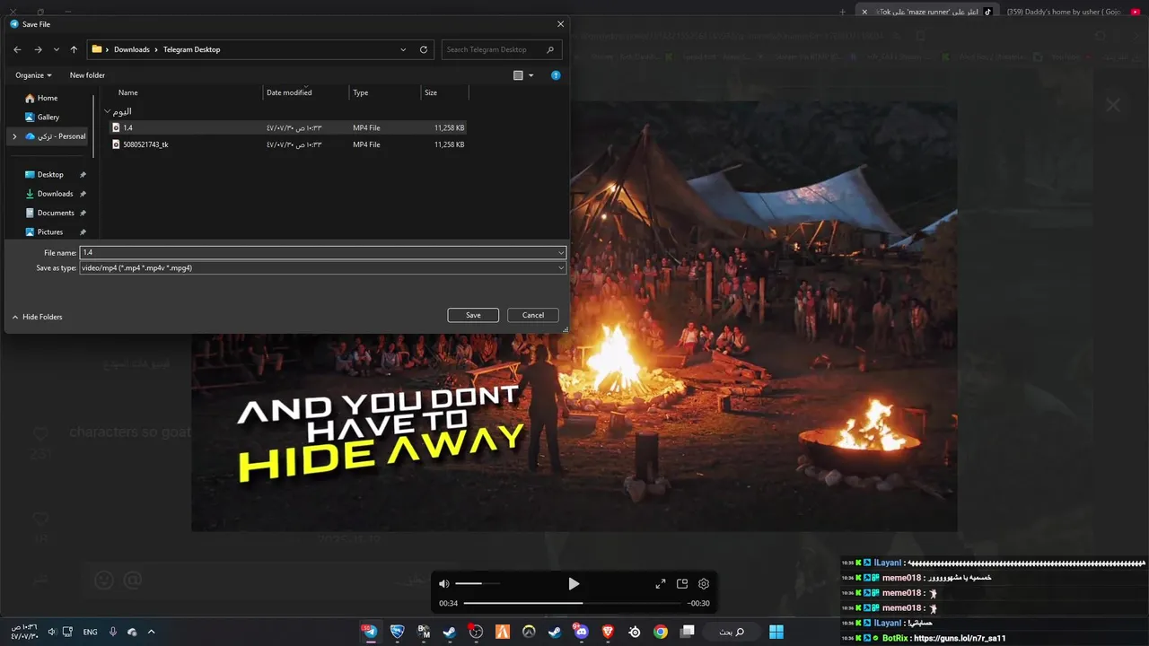1149x646 pixels.
Task: Mute the media viewer speaker icon
Action: [443, 584]
